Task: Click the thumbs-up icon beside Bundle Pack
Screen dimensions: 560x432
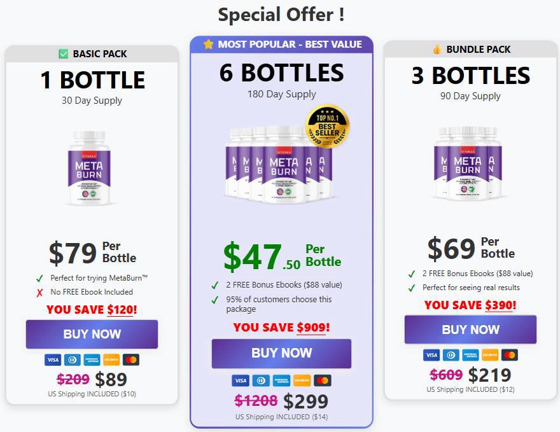Action: point(437,49)
